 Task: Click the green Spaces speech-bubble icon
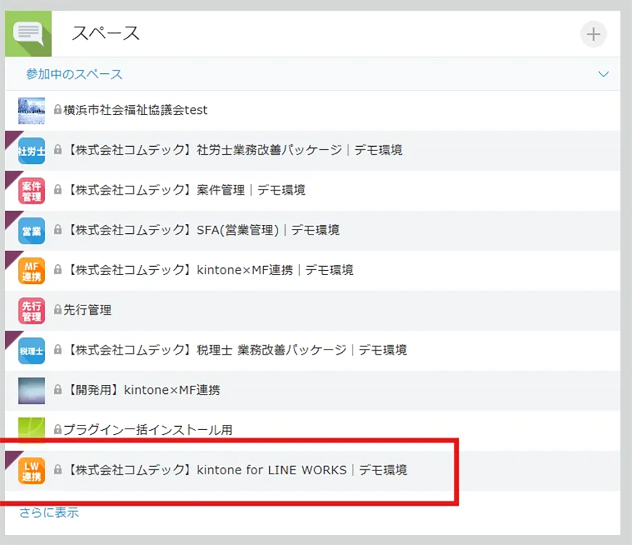[28, 34]
